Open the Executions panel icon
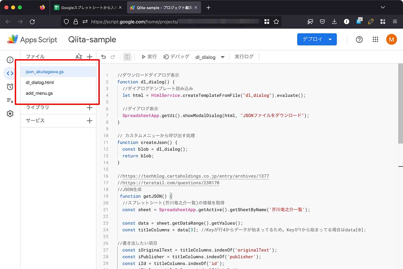Image resolution: width=403 pixels, height=269 pixels. coord(10,100)
